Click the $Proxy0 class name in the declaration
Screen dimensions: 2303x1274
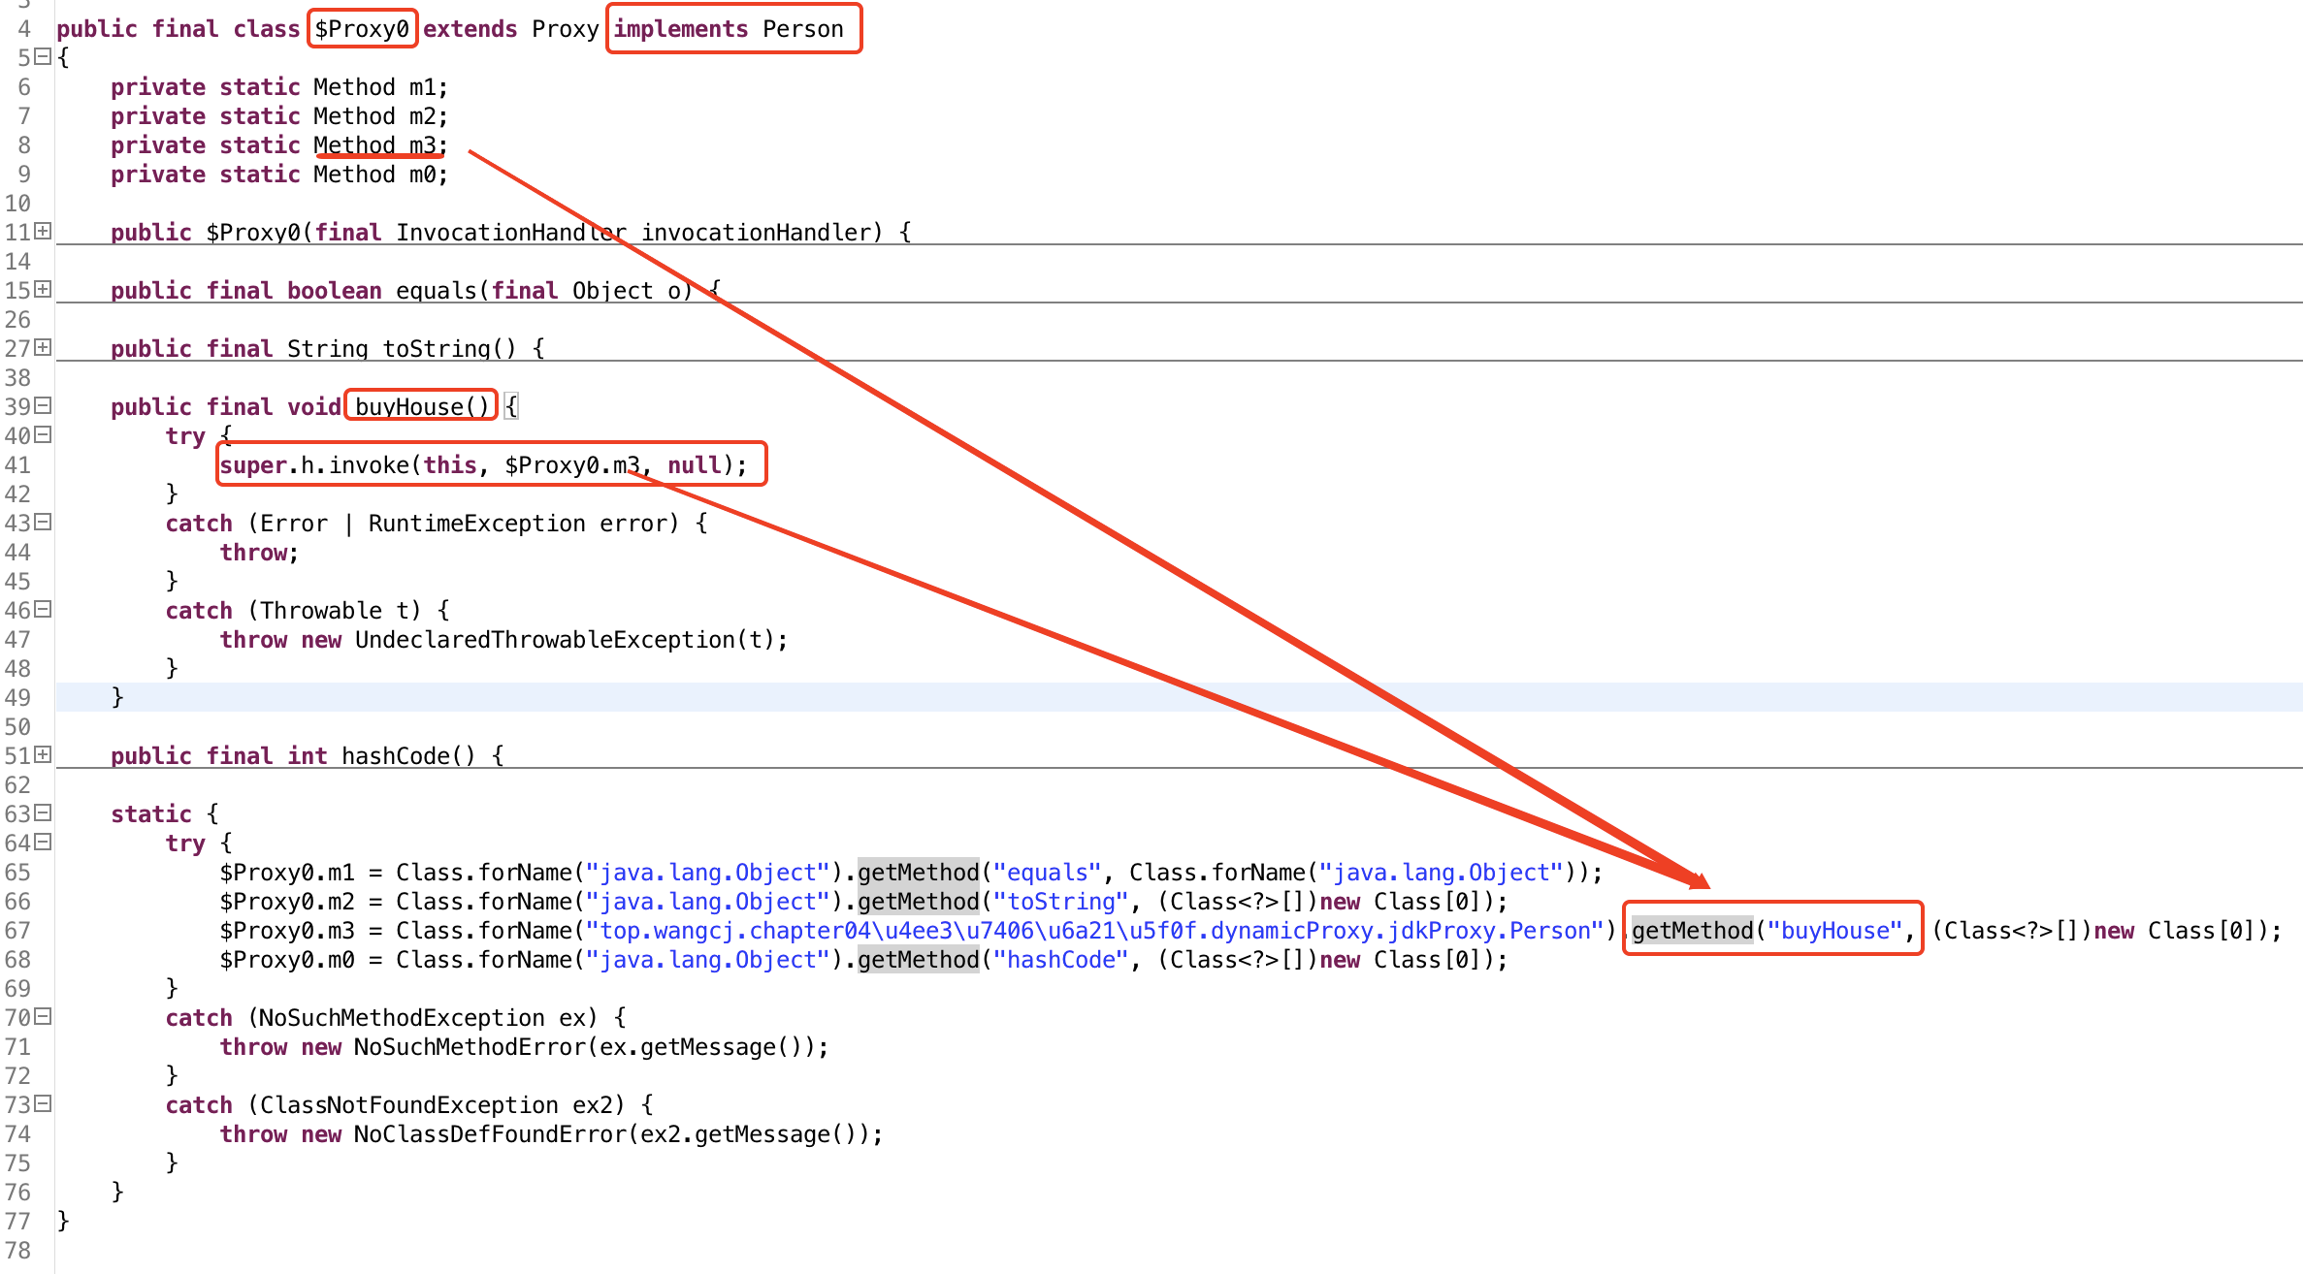pyautogui.click(x=362, y=29)
